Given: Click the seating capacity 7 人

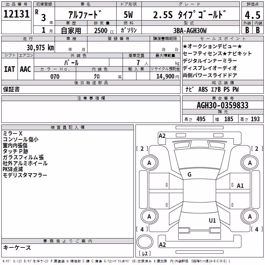Looking at the screenshot, I should coord(142,63).
